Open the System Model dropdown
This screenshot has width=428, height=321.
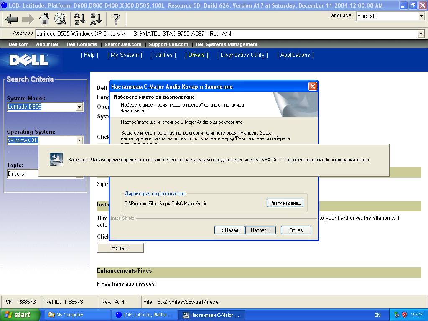79,107
